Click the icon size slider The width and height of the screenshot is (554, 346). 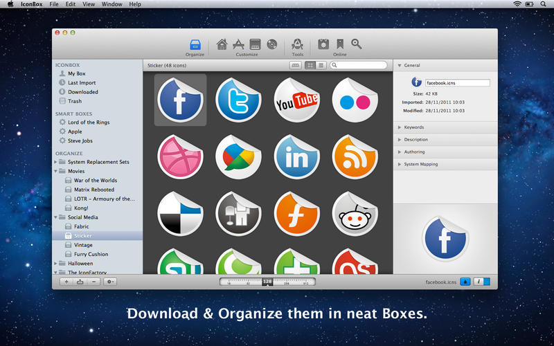click(x=267, y=282)
